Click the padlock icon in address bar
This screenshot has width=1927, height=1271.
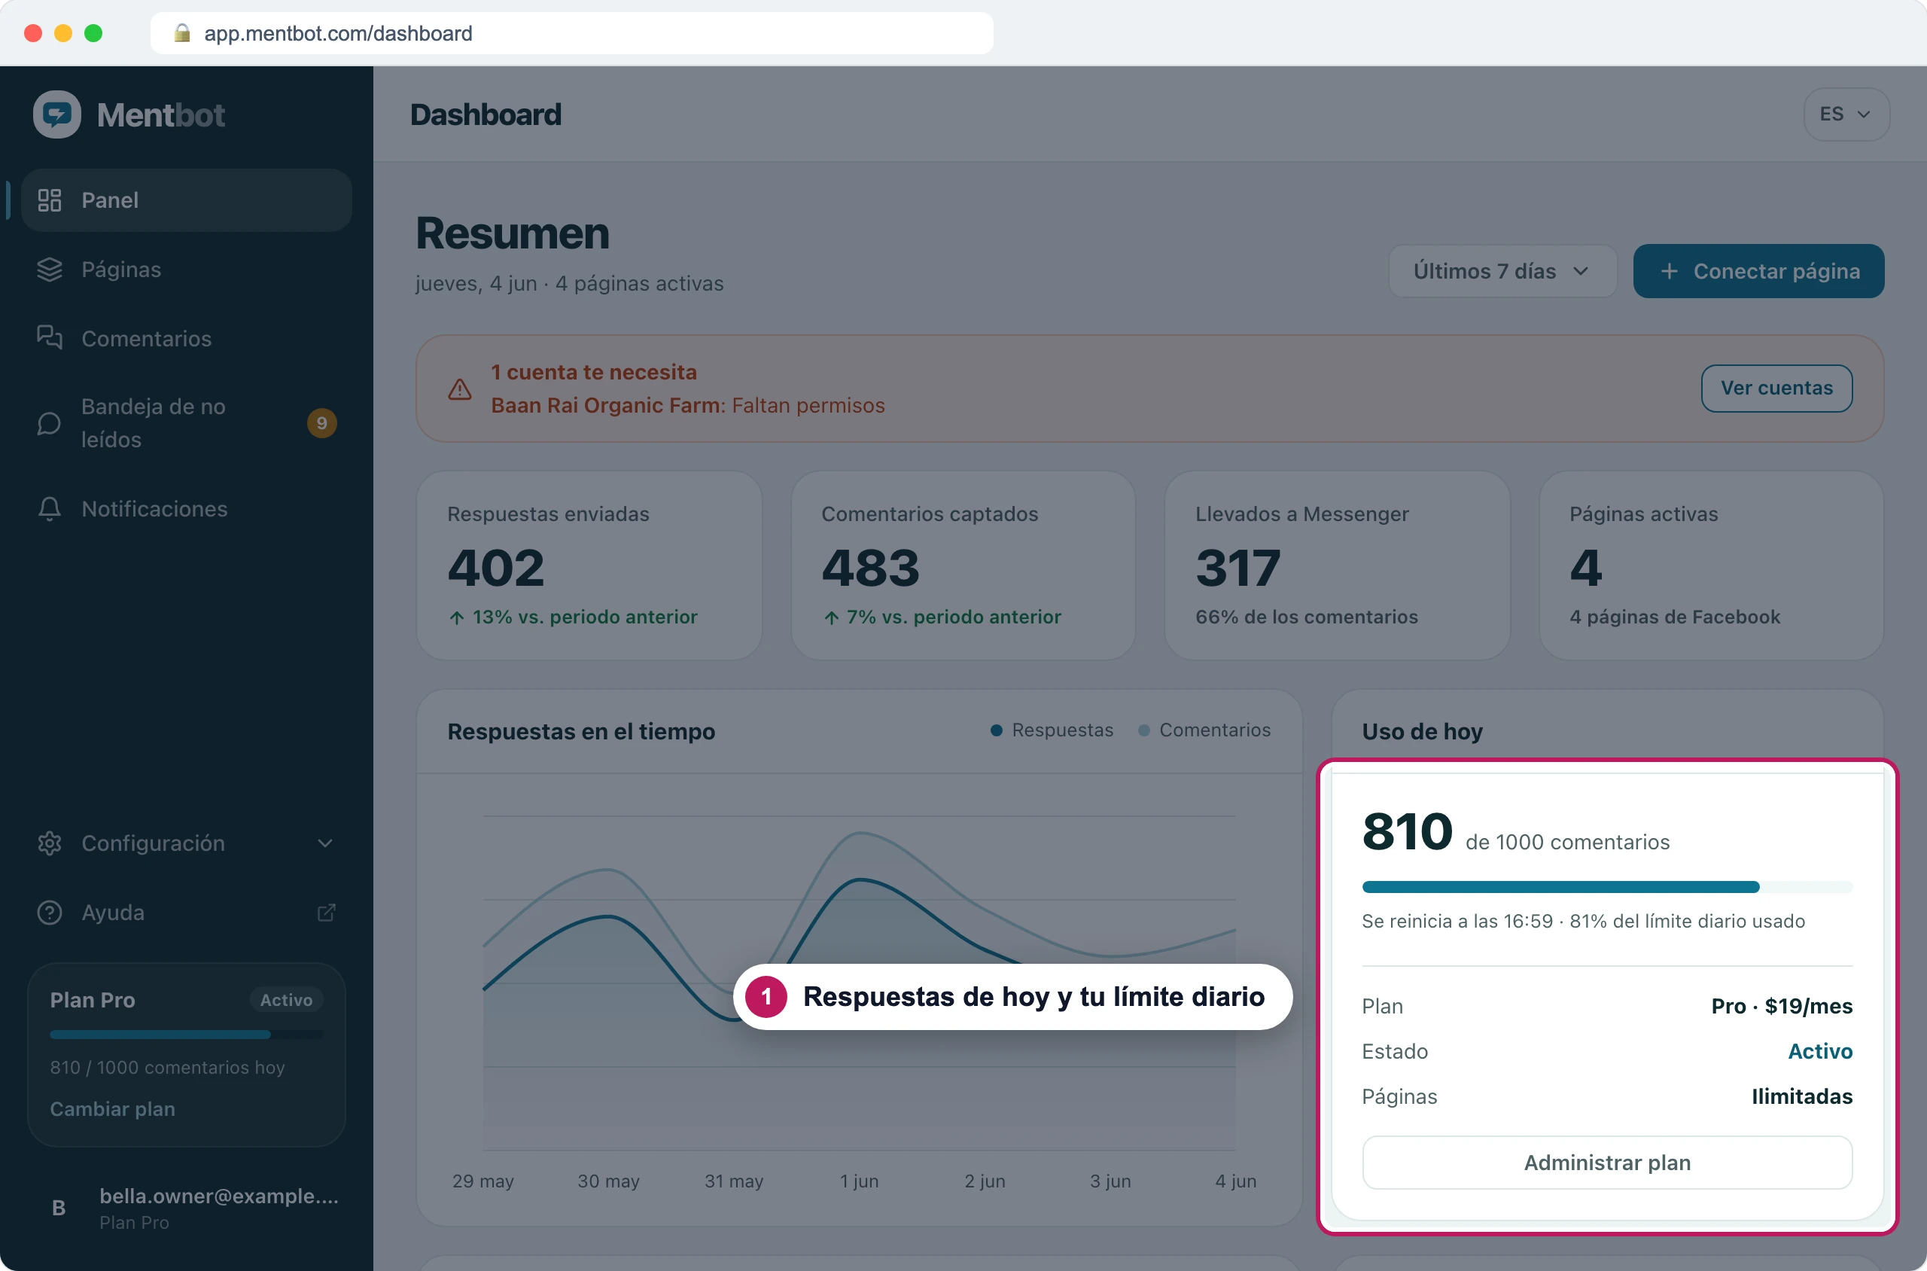(182, 32)
